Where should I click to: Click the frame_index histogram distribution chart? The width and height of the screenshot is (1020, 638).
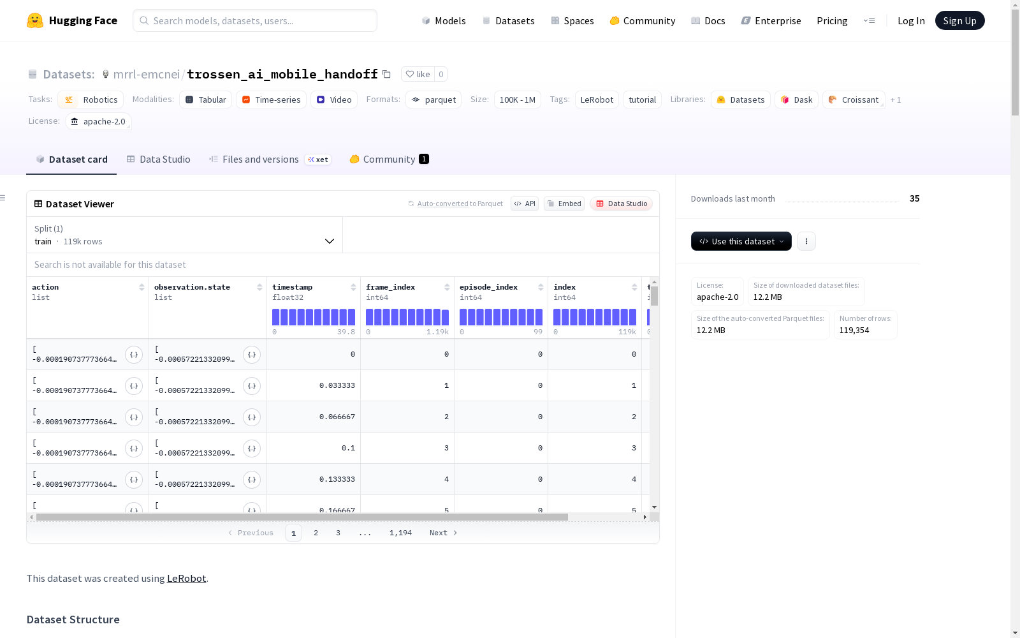(x=407, y=317)
